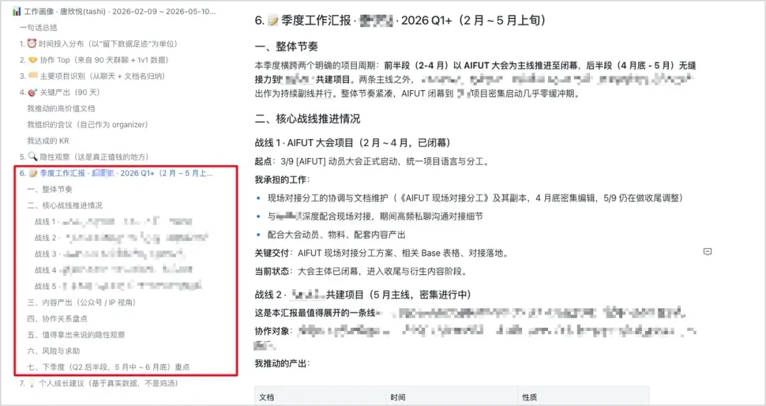Select '战线 3' outline sub-entry
Viewport: 766px width, 406px height.
pyautogui.click(x=109, y=254)
